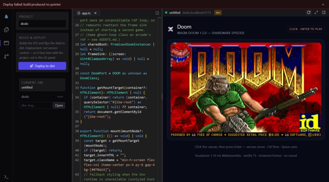This screenshot has height=182, width=329.
Task: Click the Deploy to dist button
Action: [x=42, y=66]
